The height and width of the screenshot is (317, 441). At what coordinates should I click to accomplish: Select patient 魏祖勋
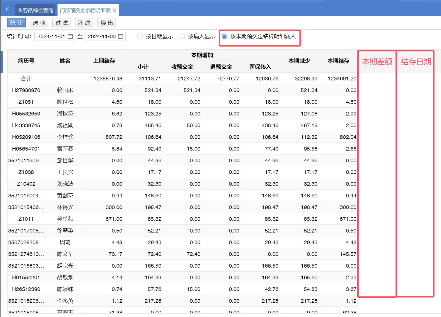pos(65,125)
